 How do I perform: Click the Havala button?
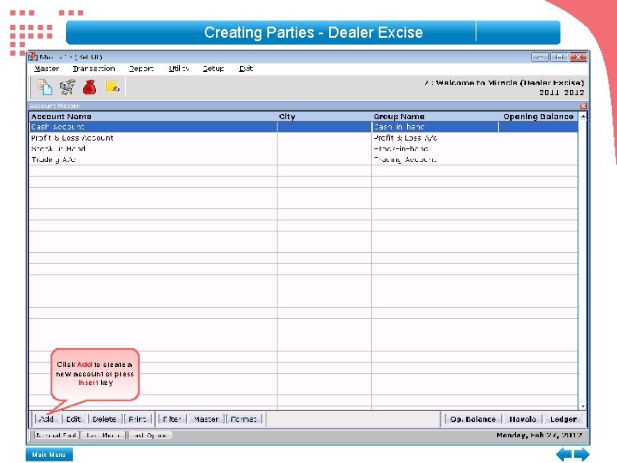[522, 419]
